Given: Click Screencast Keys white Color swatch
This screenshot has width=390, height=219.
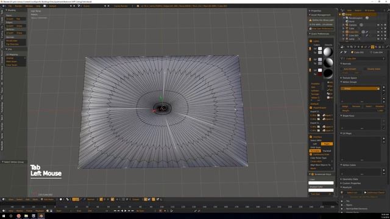Looking at the screenshot, I should point(321,182).
